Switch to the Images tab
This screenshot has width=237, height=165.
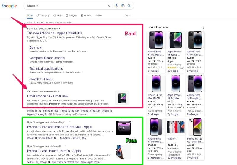click(71, 15)
